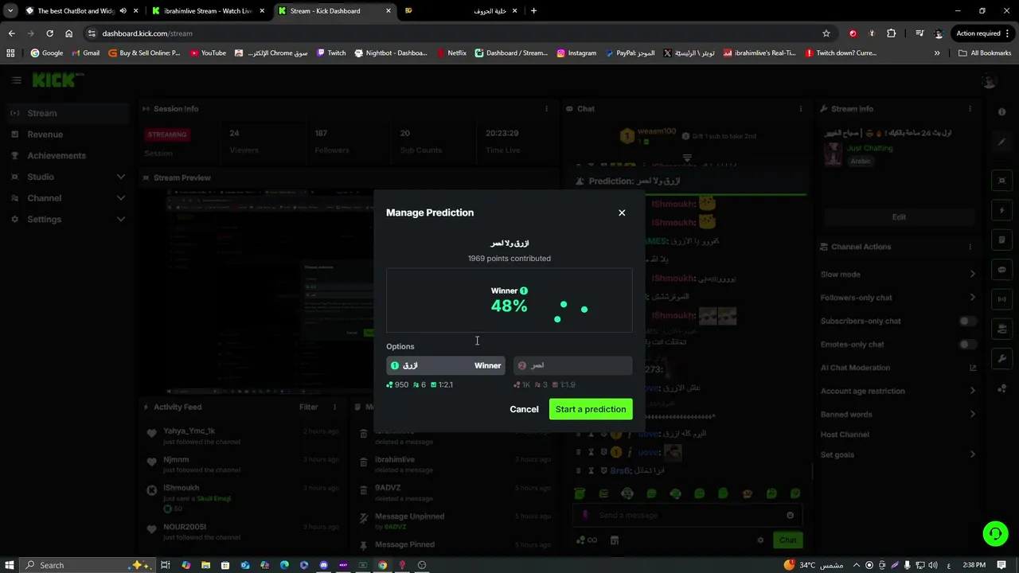Open chat settings gear icon
1019x573 pixels.
pos(760,540)
